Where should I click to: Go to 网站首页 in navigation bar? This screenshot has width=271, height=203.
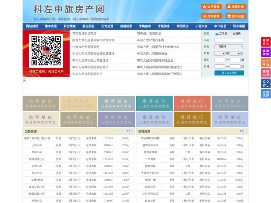click(32, 26)
